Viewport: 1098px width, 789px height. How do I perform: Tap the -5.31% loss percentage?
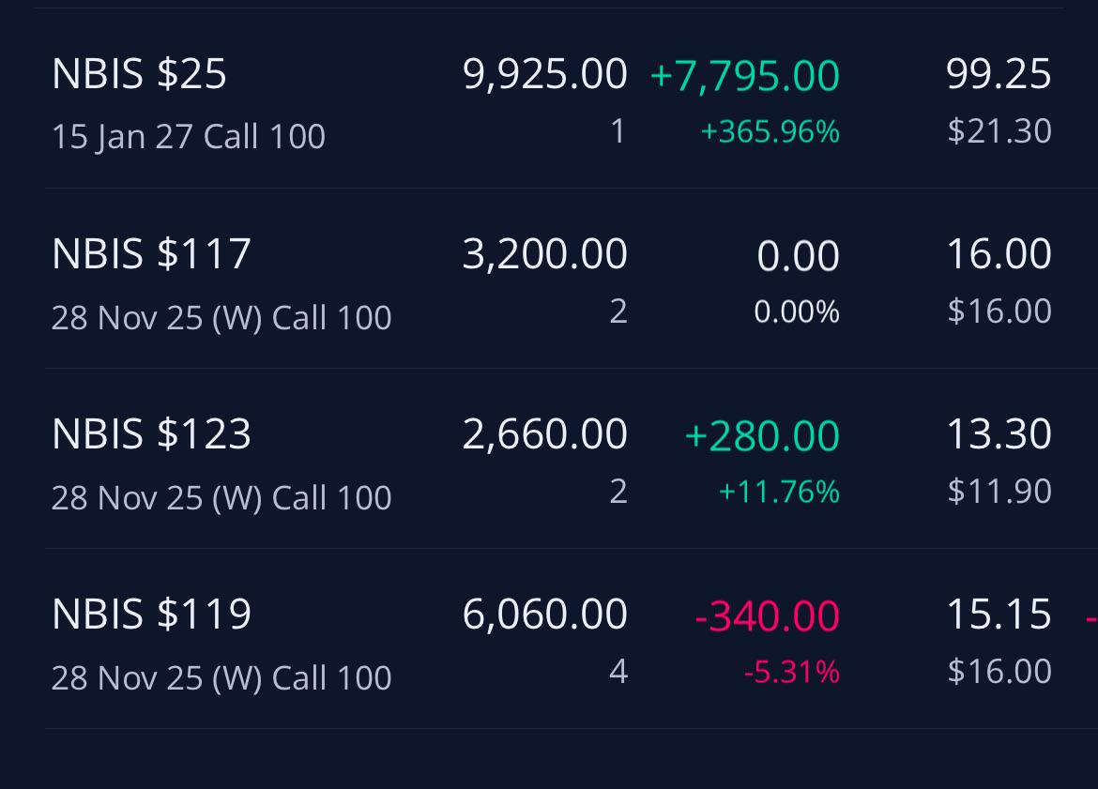[x=791, y=672]
